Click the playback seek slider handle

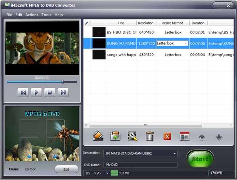pyautogui.click(x=62, y=82)
